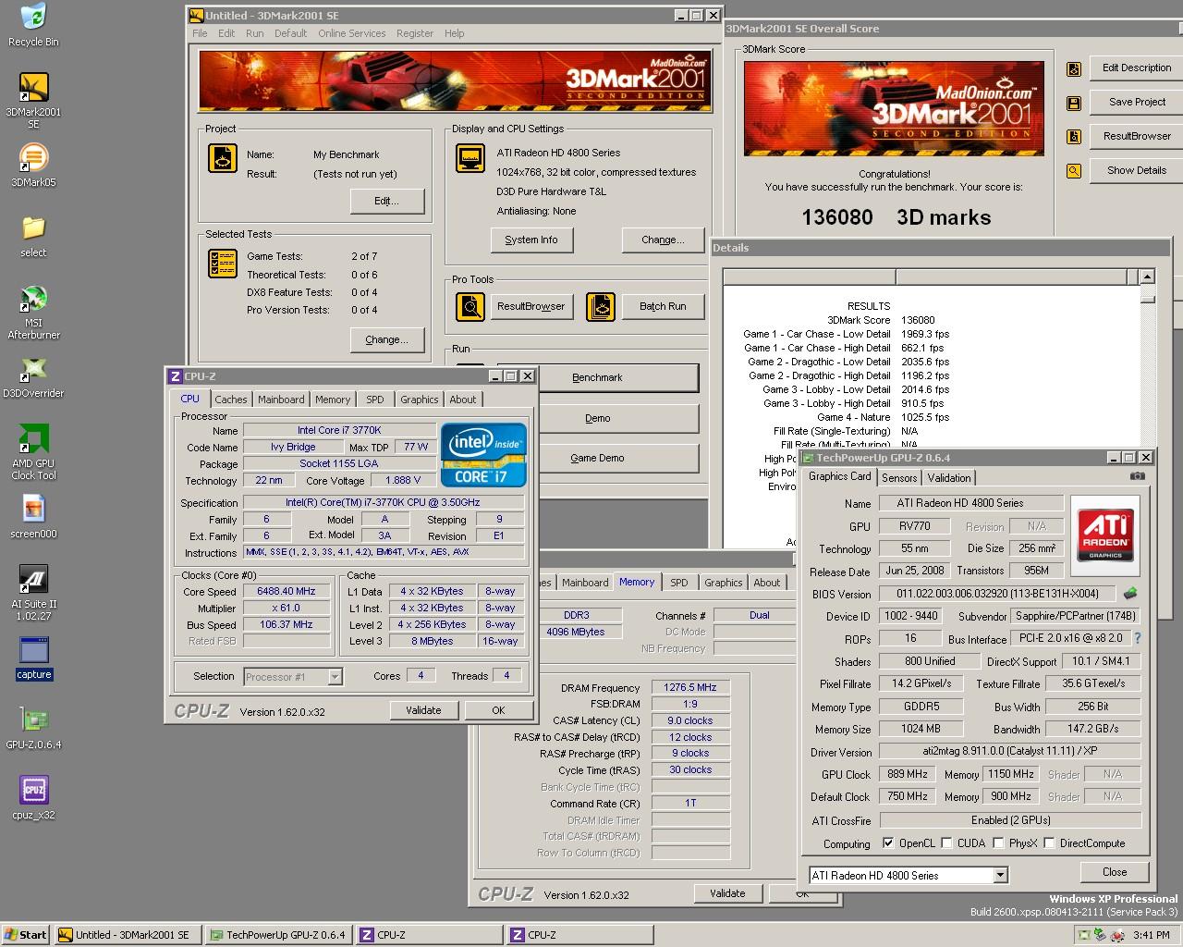
Task: Click the Demo button in 3DMark2001
Action: [x=597, y=418]
